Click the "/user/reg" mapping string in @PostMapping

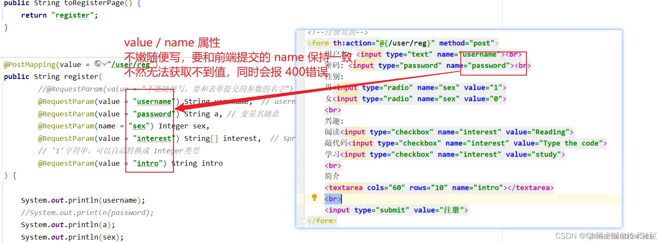click(131, 64)
